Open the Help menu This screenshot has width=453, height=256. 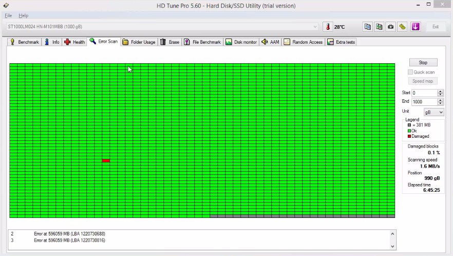tap(24, 15)
